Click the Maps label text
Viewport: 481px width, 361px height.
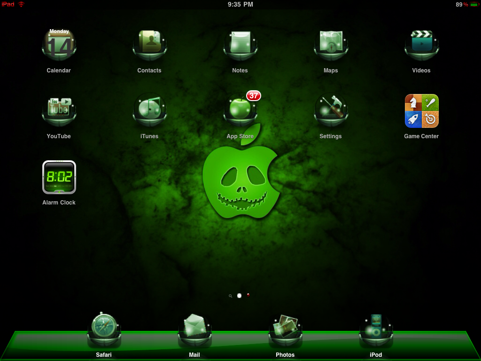pos(331,71)
